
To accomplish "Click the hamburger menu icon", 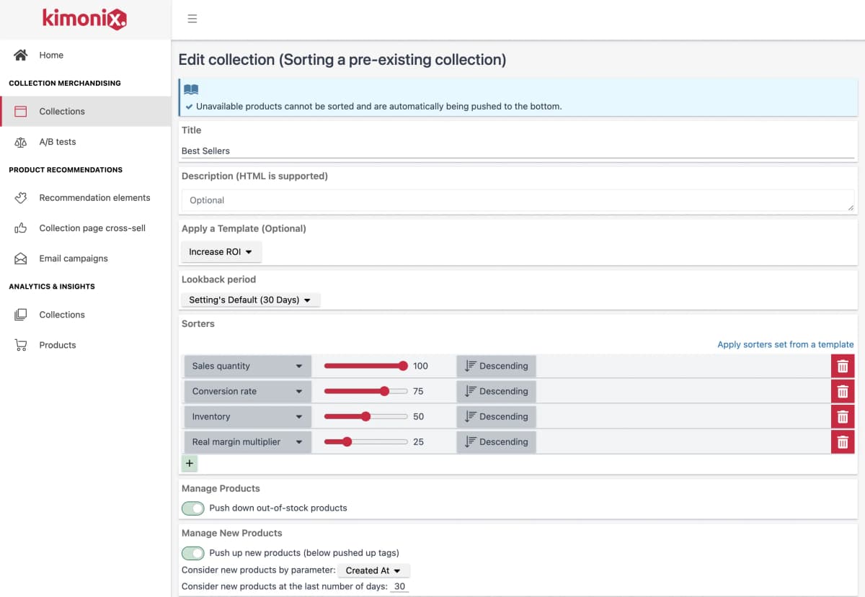I will click(192, 19).
